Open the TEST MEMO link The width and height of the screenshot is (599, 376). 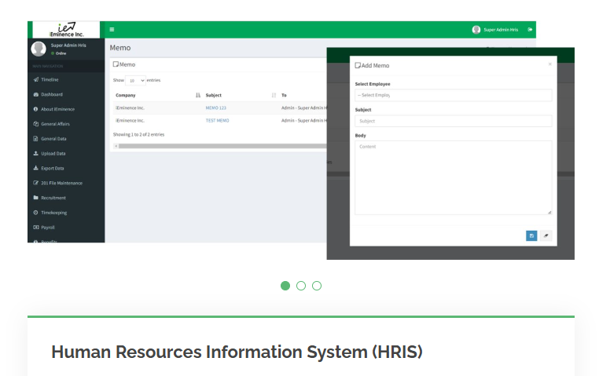tap(218, 121)
